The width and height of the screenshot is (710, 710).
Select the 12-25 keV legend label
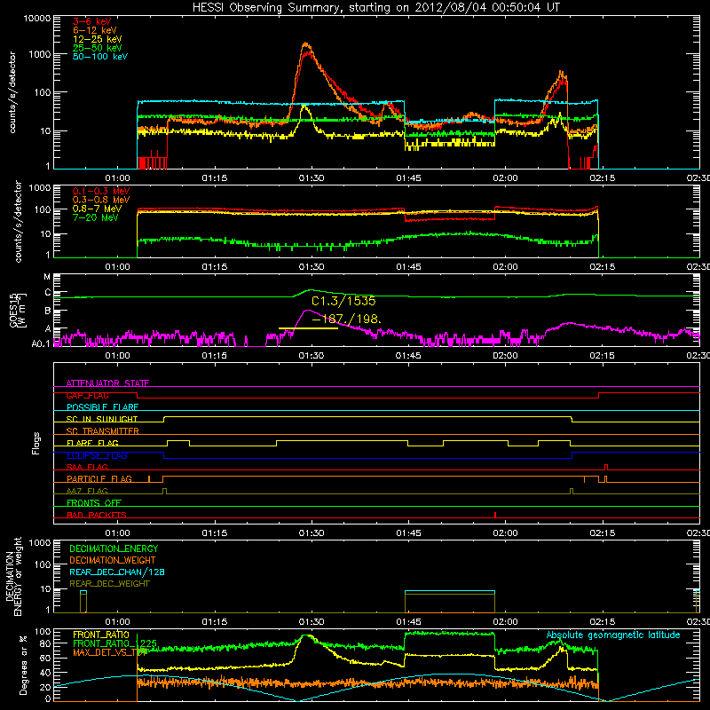pyautogui.click(x=98, y=39)
